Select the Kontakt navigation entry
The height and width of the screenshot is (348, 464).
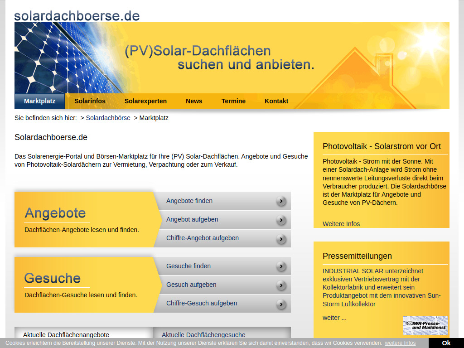[276, 101]
